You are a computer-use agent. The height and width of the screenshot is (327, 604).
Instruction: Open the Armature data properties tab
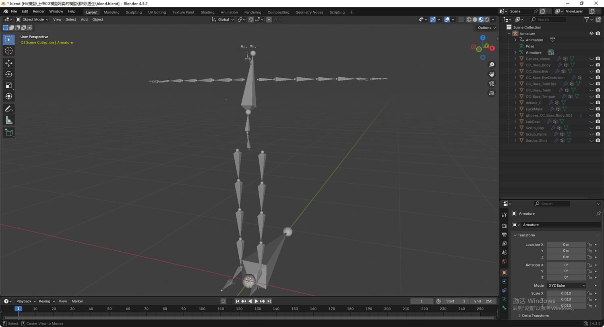[504, 299]
